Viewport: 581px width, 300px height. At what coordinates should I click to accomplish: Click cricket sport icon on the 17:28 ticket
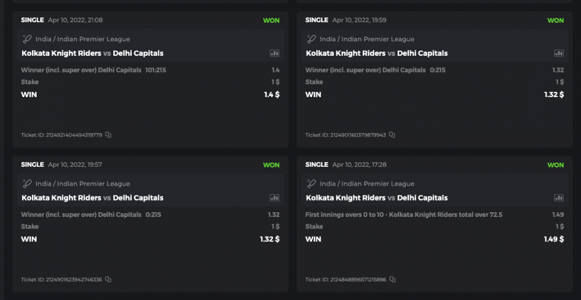click(311, 184)
